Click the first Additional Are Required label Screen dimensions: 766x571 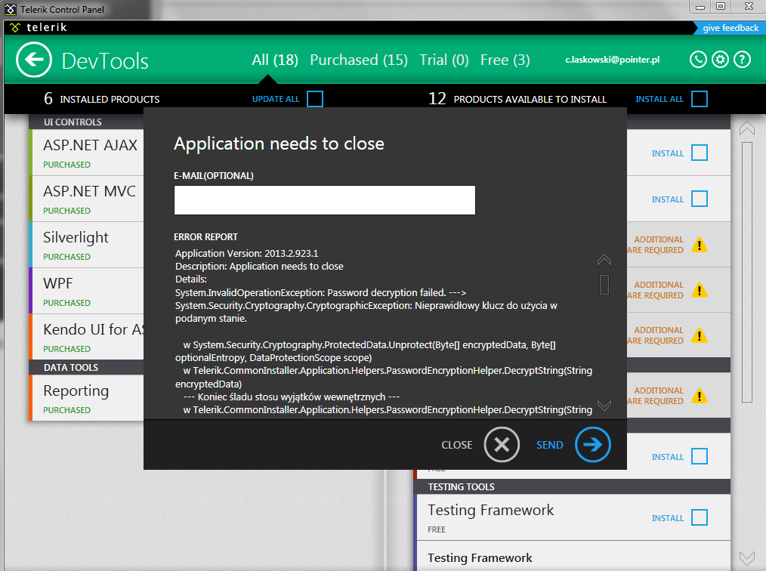656,245
